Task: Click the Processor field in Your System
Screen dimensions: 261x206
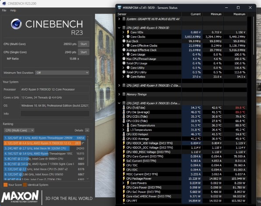Action: 55,90
